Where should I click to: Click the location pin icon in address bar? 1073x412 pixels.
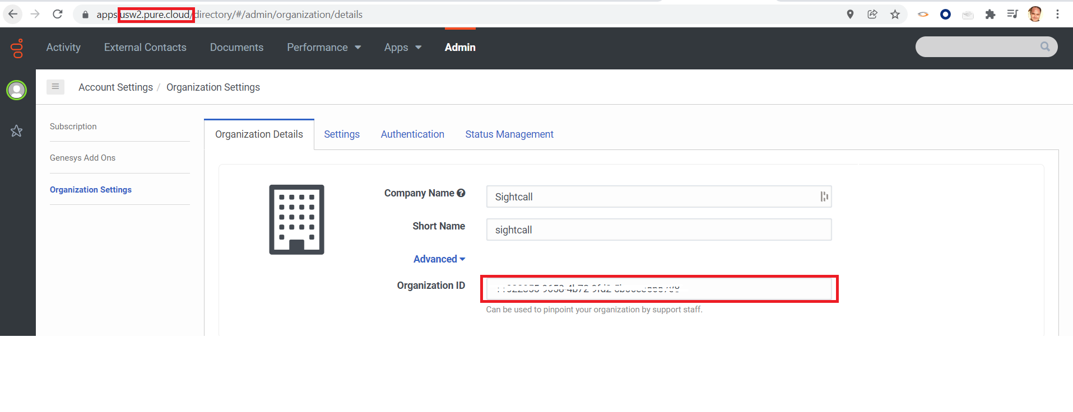point(850,14)
